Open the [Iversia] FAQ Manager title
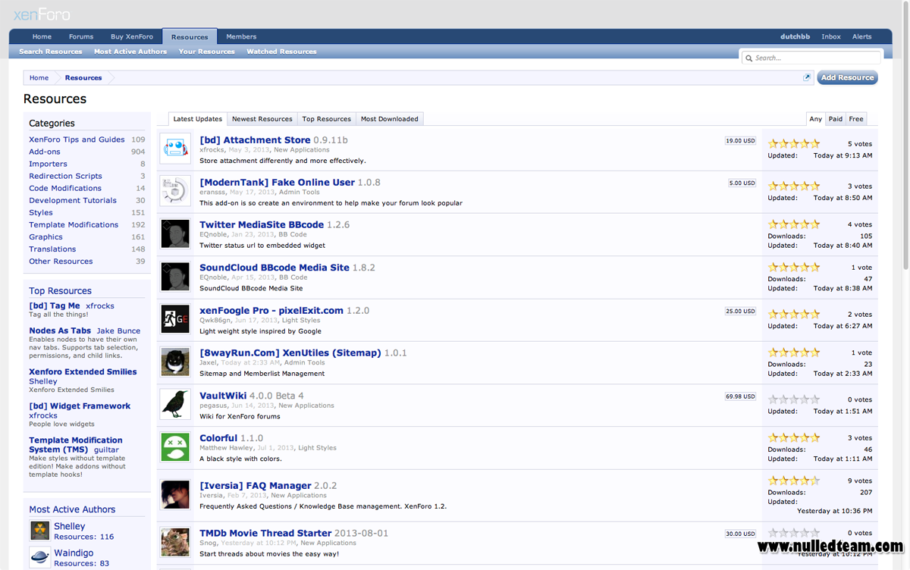The height and width of the screenshot is (570, 910). pos(256,485)
